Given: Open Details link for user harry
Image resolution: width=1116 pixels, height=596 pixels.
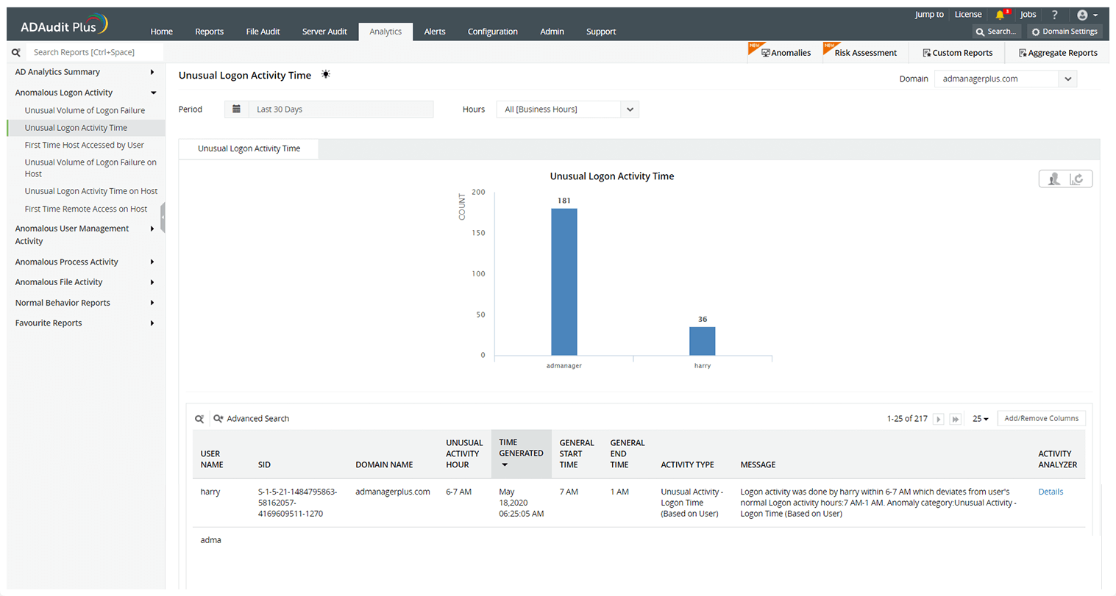Looking at the screenshot, I should click(x=1051, y=492).
